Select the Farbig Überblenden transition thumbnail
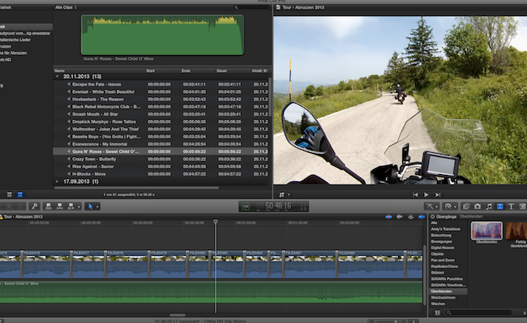The width and height of the screenshot is (527, 323). 516,231
